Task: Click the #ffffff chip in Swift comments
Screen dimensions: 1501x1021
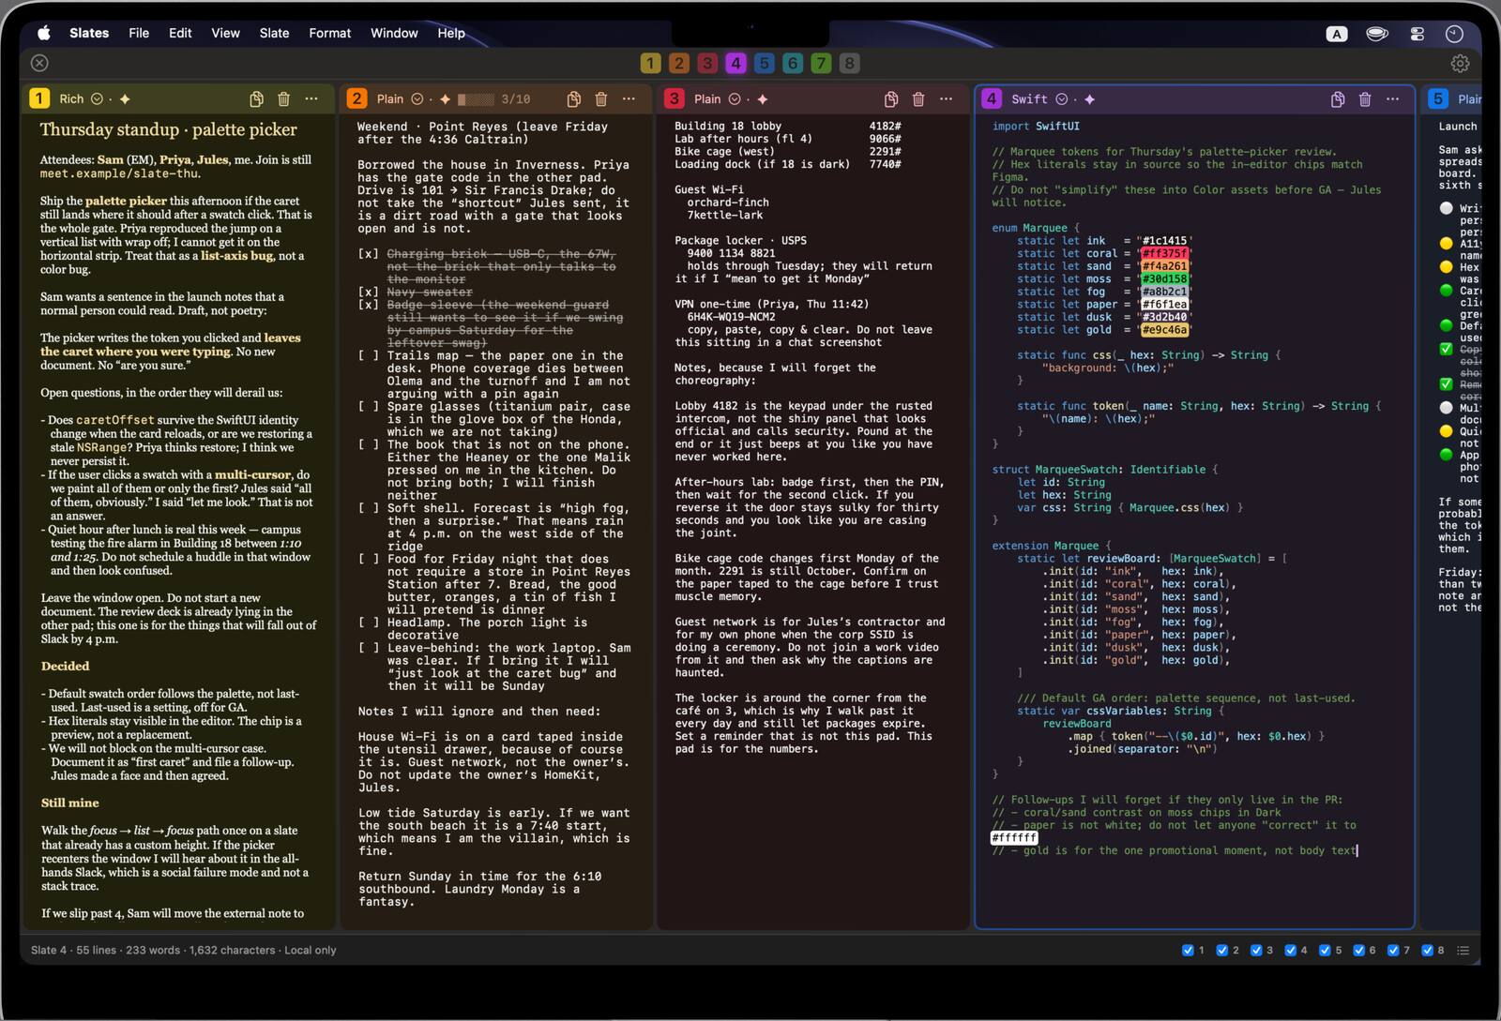Action: click(1014, 838)
